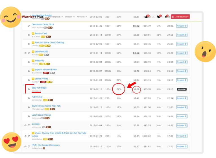Open the affiliate requests people icon
The width and height of the screenshot is (216, 158).
(x=159, y=17)
